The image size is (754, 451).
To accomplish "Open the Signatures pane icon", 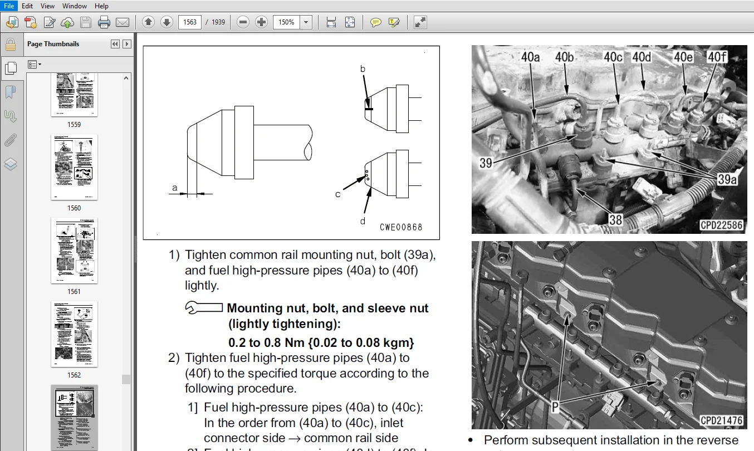I will tap(11, 116).
